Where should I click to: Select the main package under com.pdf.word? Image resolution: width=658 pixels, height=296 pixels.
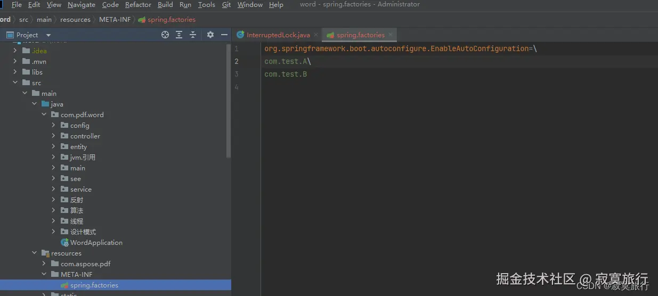coord(78,168)
